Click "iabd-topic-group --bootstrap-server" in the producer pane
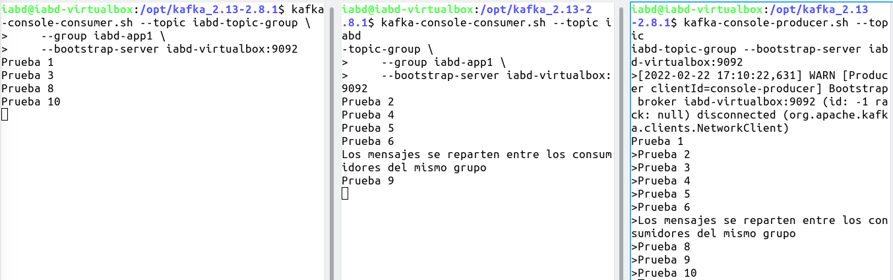 746,49
